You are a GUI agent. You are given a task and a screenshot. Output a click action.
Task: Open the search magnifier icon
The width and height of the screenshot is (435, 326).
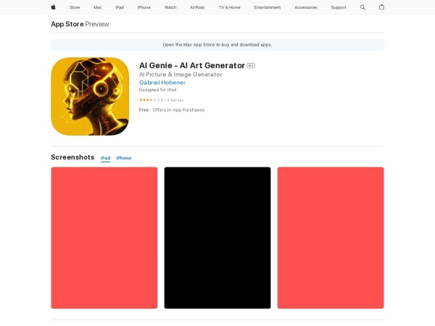(x=362, y=7)
